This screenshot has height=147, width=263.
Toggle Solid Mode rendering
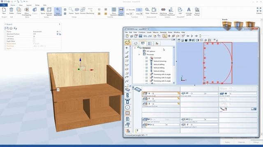point(121,12)
